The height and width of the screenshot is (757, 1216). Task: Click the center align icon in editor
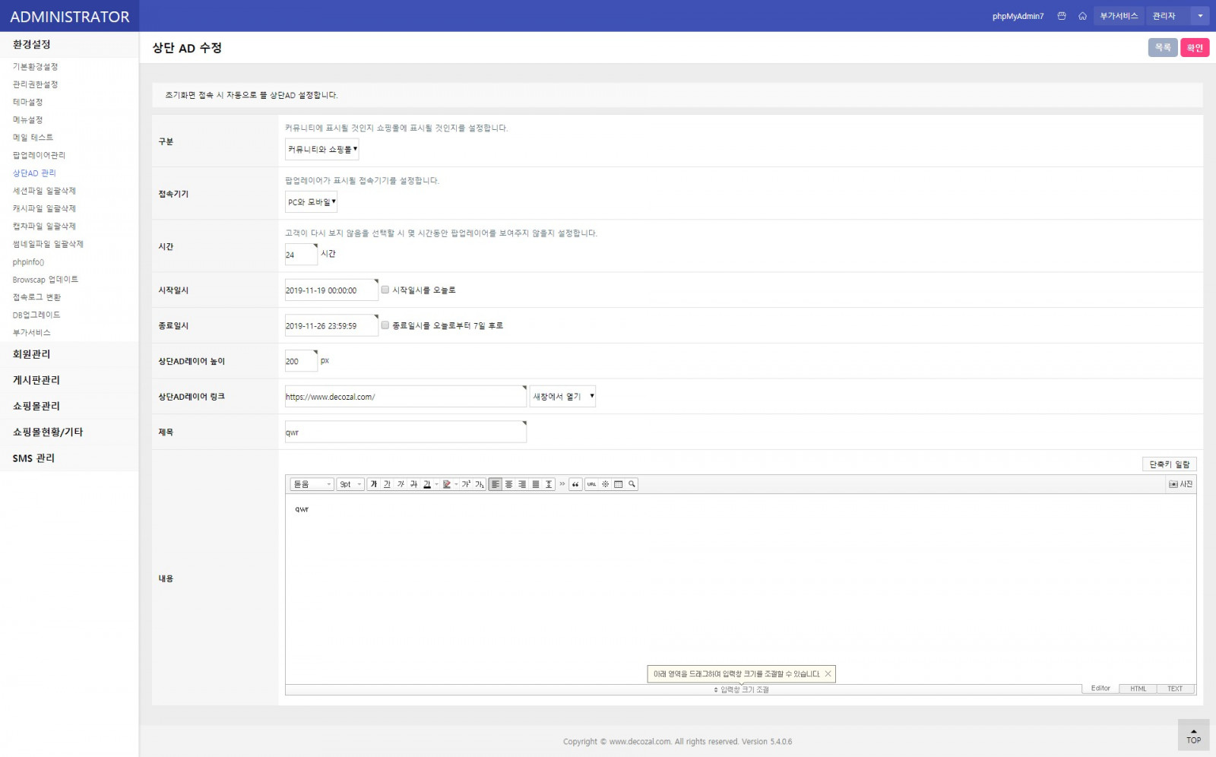coord(509,484)
